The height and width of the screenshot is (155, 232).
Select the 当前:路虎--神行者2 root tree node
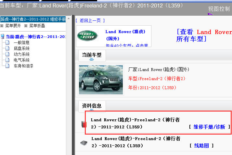[x=35, y=37]
